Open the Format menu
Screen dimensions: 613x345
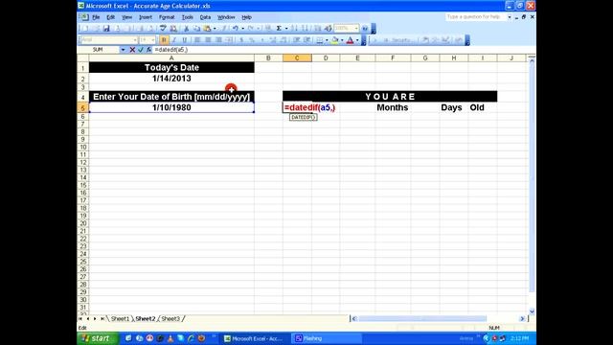pyautogui.click(x=167, y=17)
